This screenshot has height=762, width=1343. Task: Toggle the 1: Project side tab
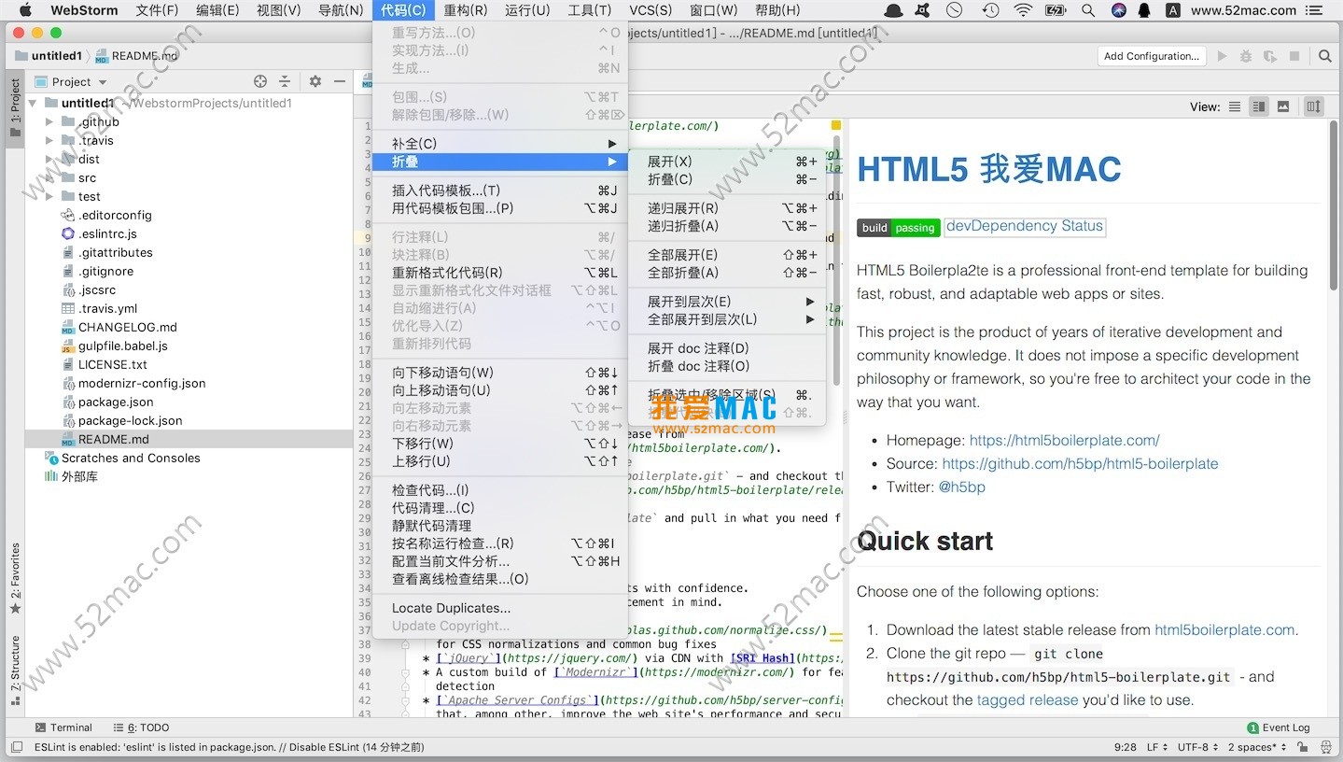(x=15, y=108)
